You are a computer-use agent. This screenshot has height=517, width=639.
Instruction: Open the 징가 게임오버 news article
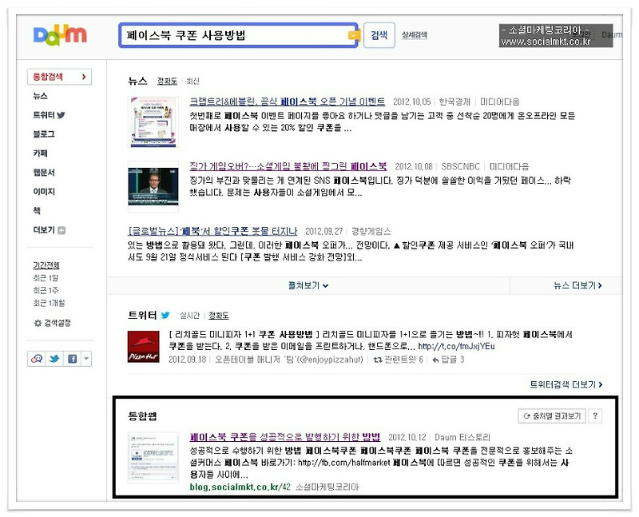(288, 166)
